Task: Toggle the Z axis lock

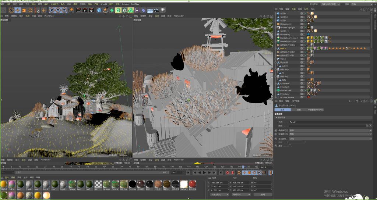Action: [64, 10]
